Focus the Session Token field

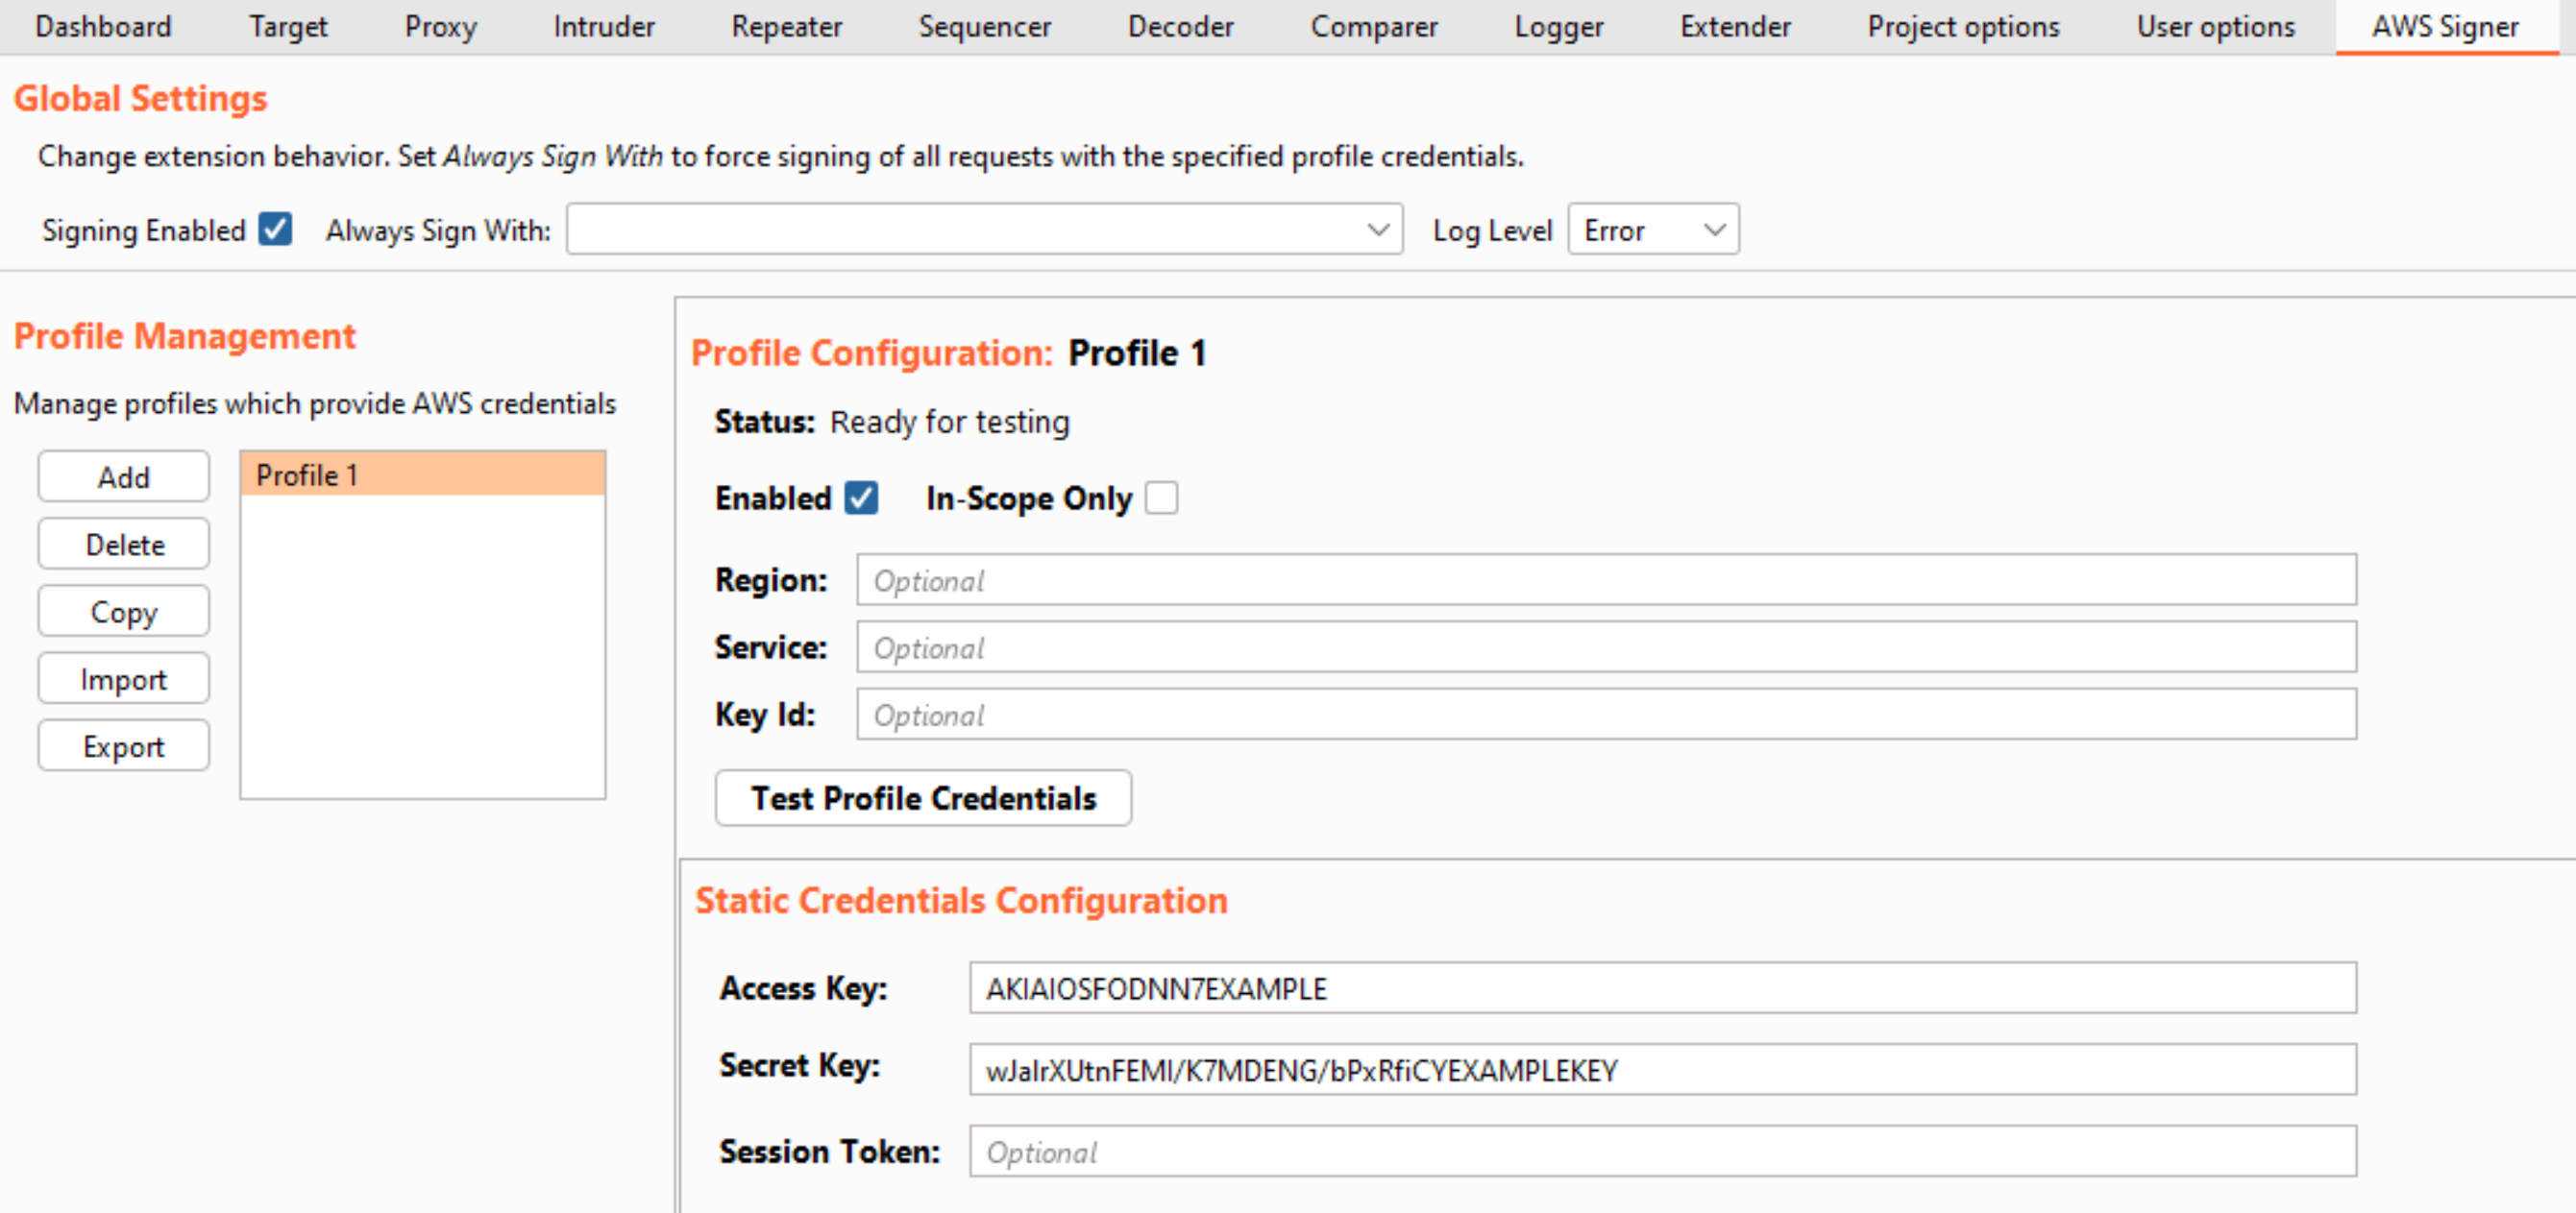click(x=1662, y=1151)
